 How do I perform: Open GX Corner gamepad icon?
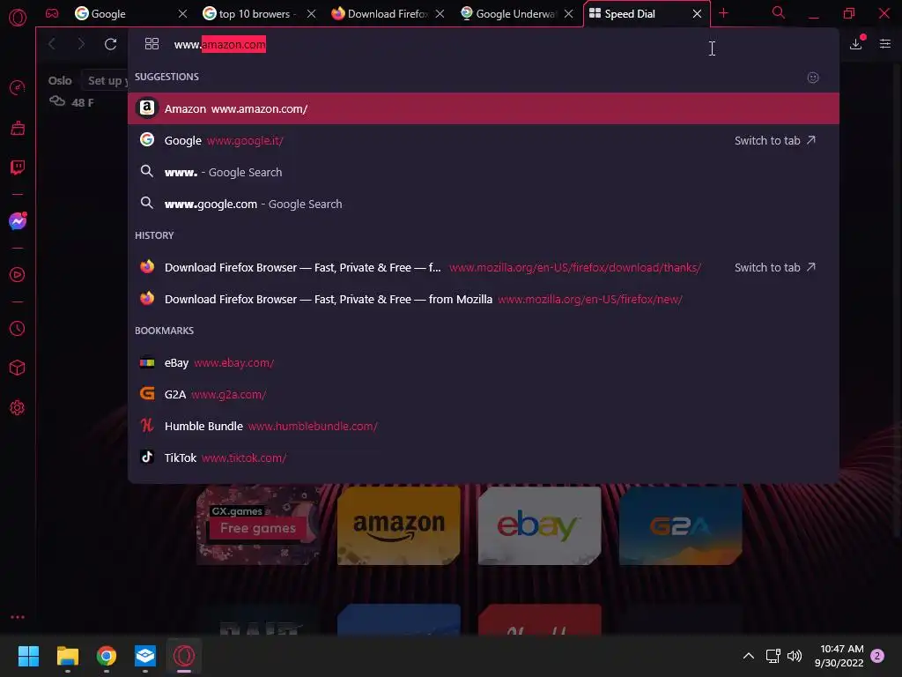coord(52,13)
